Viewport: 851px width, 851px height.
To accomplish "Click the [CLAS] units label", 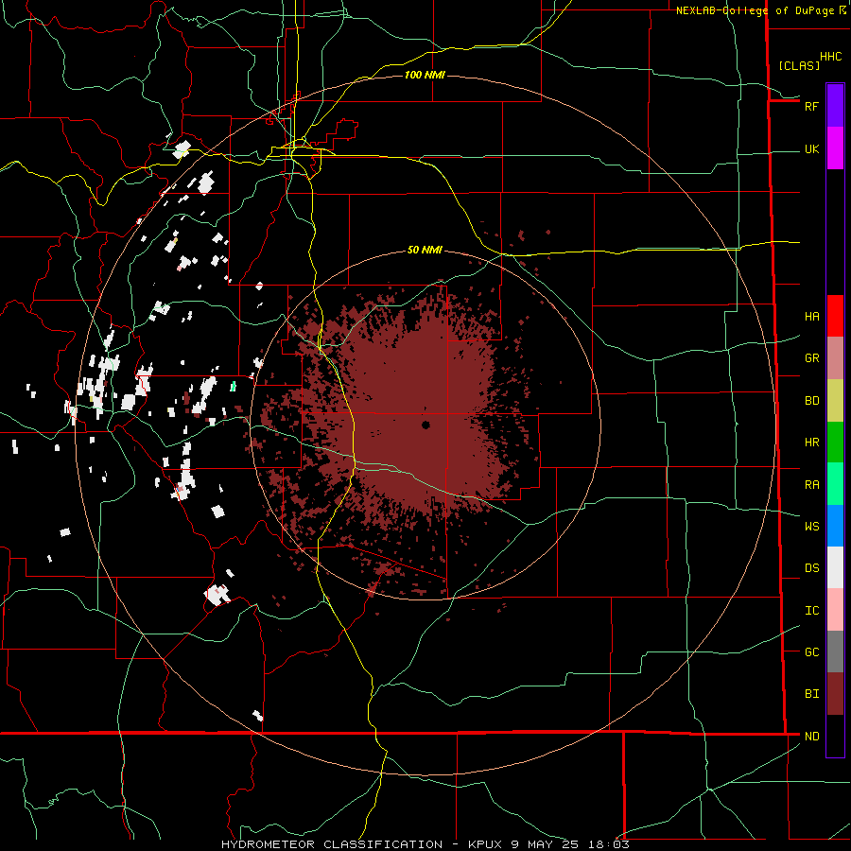I will point(799,65).
